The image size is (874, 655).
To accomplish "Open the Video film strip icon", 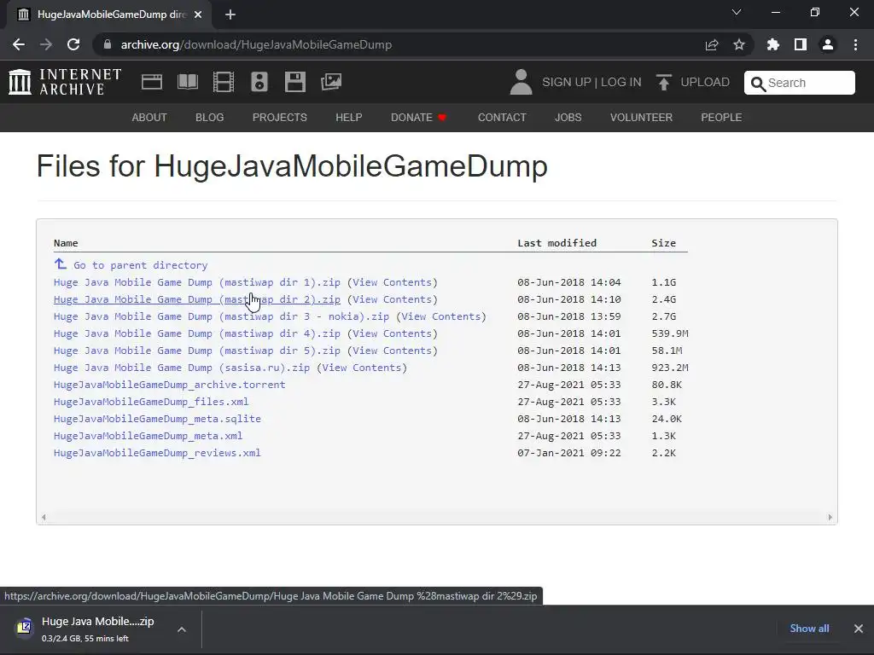I will click(224, 82).
